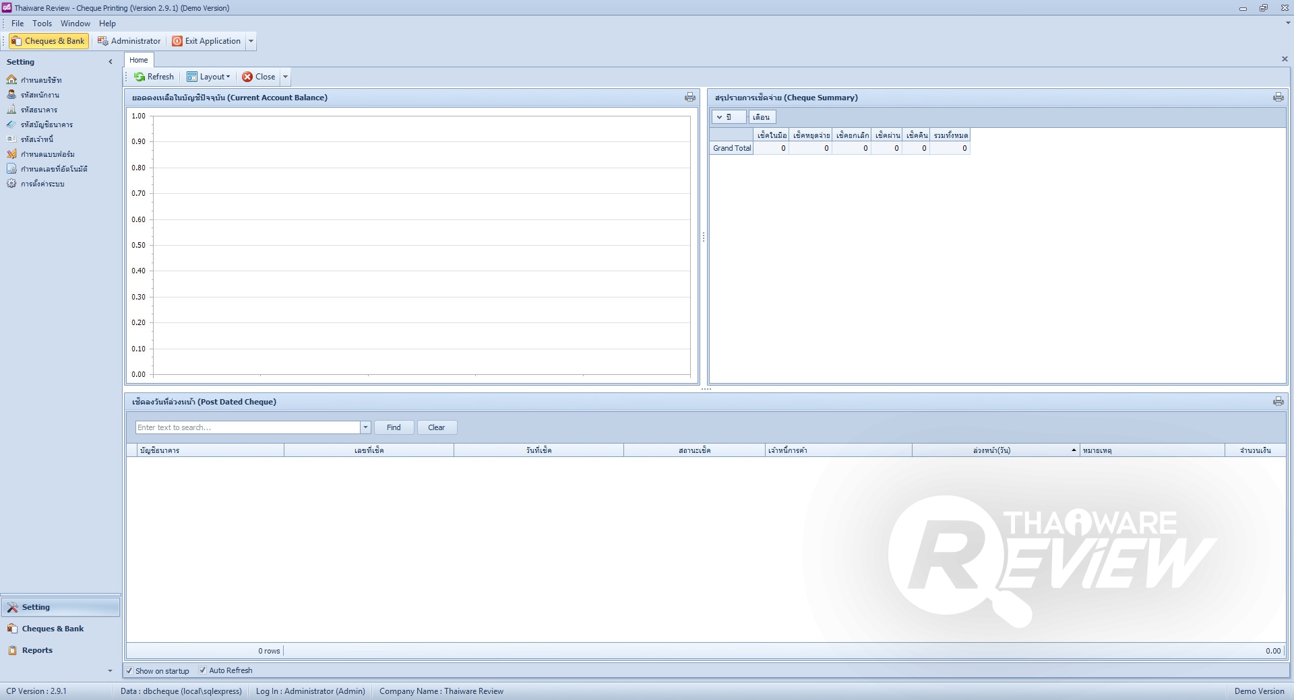Screen dimensions: 1294x700
Task: Open the navigation pane configure buttons arrow
Action: (x=111, y=671)
